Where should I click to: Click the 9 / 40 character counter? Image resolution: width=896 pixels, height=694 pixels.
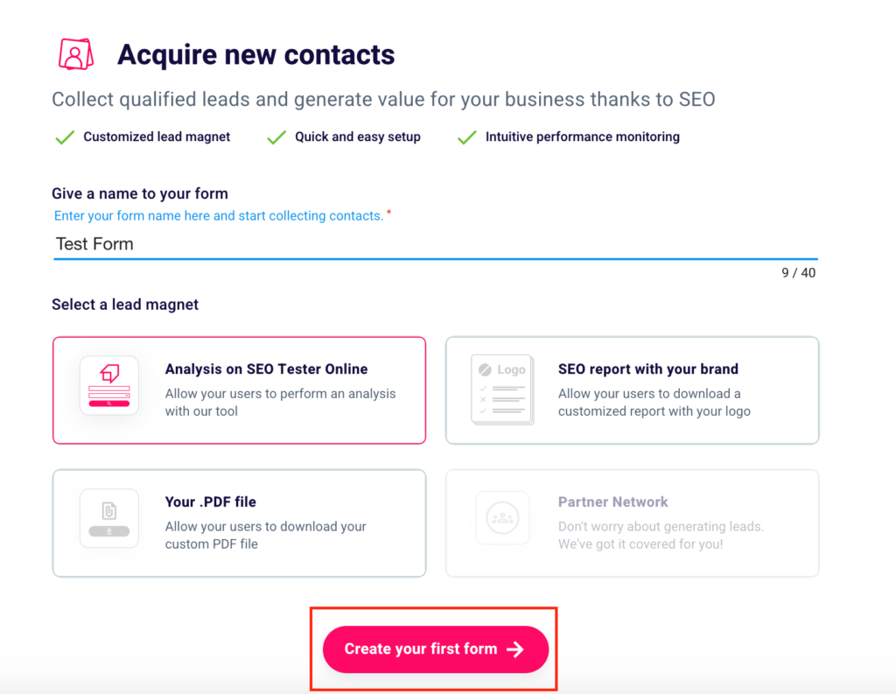click(x=798, y=273)
